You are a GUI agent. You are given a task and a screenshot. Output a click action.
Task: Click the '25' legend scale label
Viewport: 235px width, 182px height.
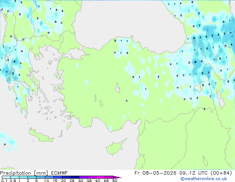point(72,181)
